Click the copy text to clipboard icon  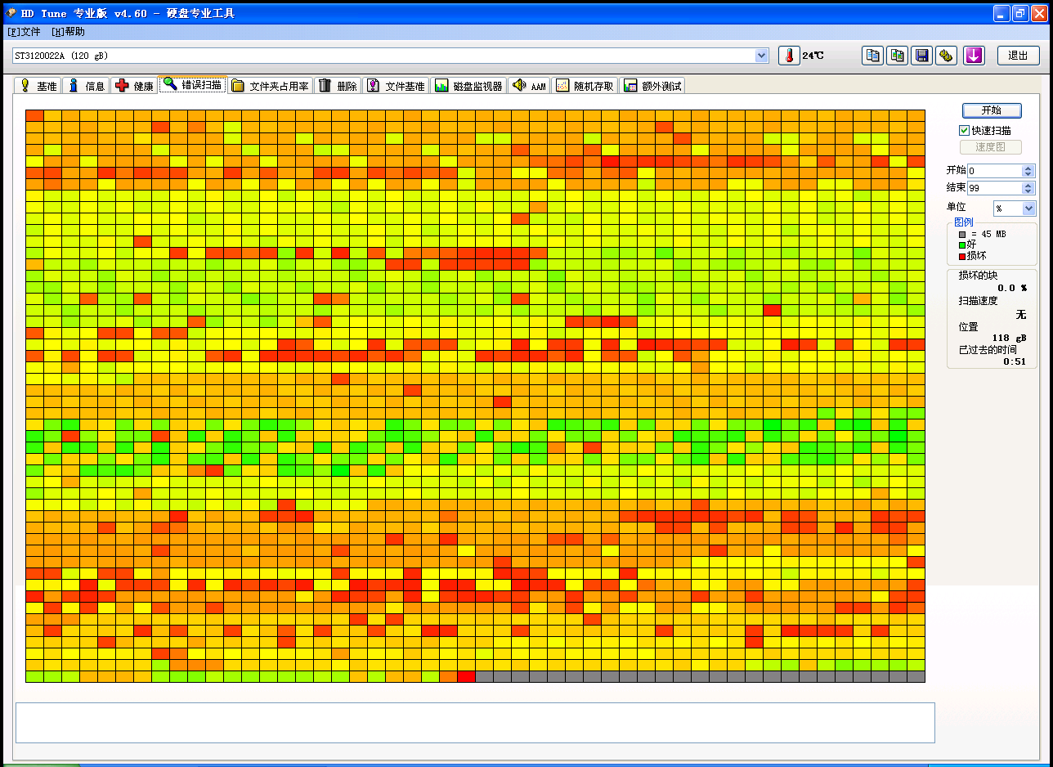873,56
